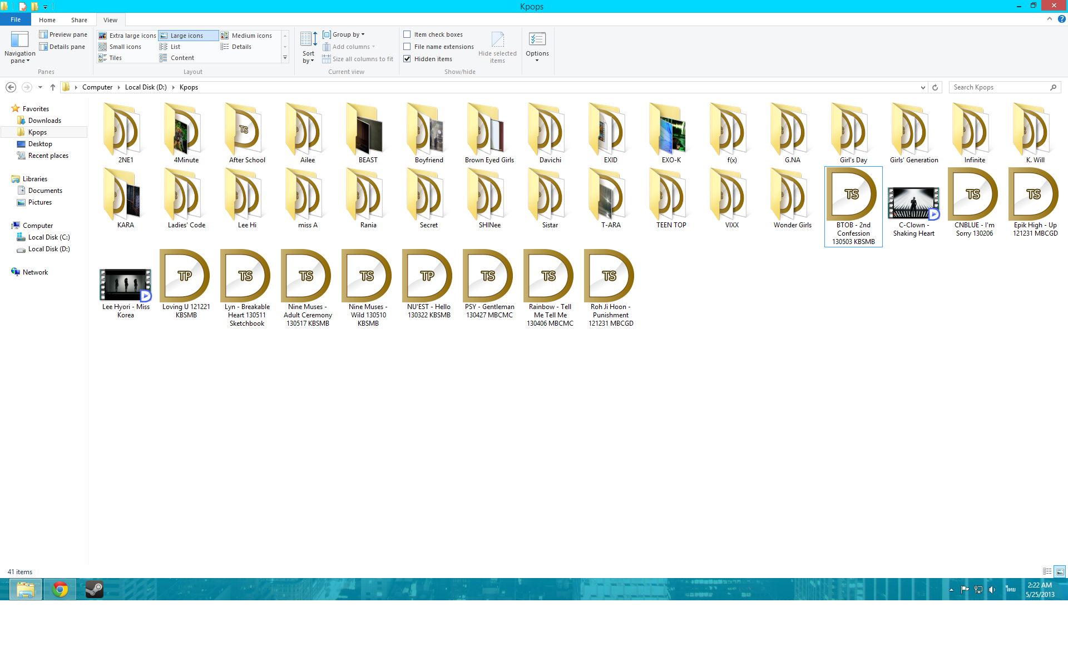Image resolution: width=1068 pixels, height=667 pixels.
Task: Click the Up one level arrow
Action: click(53, 87)
